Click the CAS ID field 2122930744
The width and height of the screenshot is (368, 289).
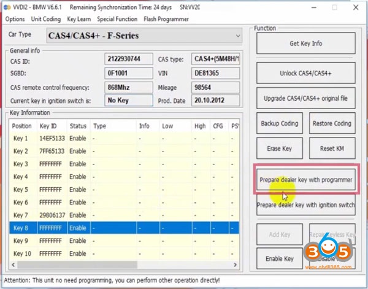coord(129,59)
